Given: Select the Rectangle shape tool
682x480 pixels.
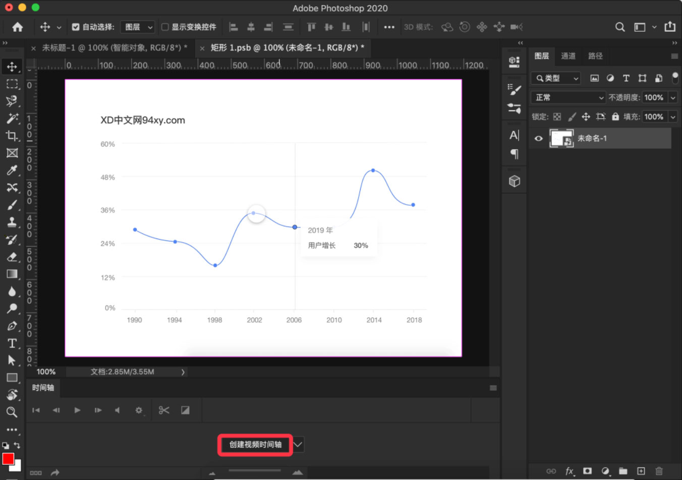Looking at the screenshot, I should coord(12,378).
